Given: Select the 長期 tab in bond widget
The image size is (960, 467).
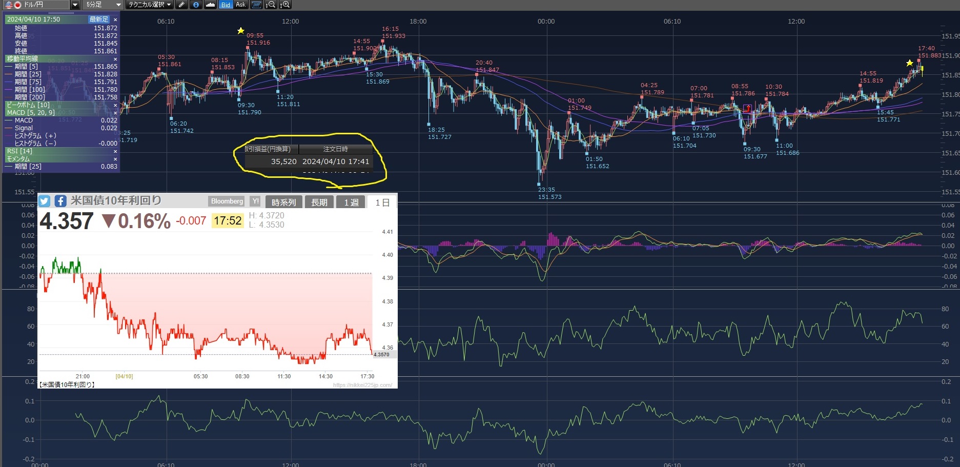Looking at the screenshot, I should tap(319, 202).
